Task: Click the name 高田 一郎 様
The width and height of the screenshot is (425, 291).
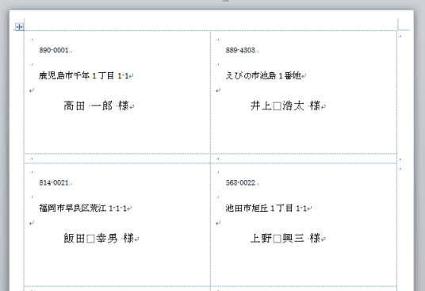Action: coord(96,105)
